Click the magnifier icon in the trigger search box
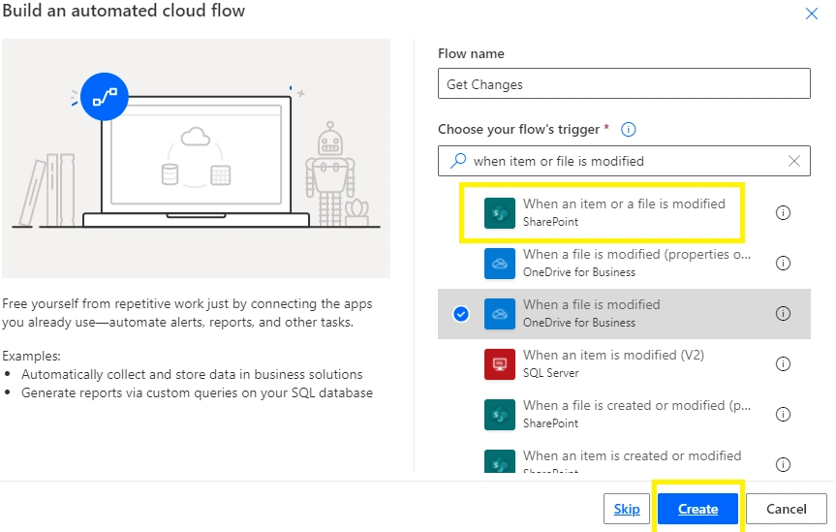This screenshot has height=532, width=836. (458, 161)
